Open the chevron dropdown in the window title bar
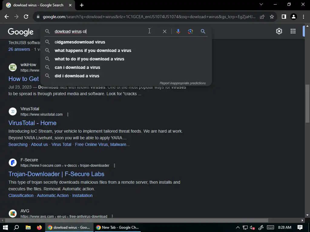The image size is (310, 232). click(261, 4)
